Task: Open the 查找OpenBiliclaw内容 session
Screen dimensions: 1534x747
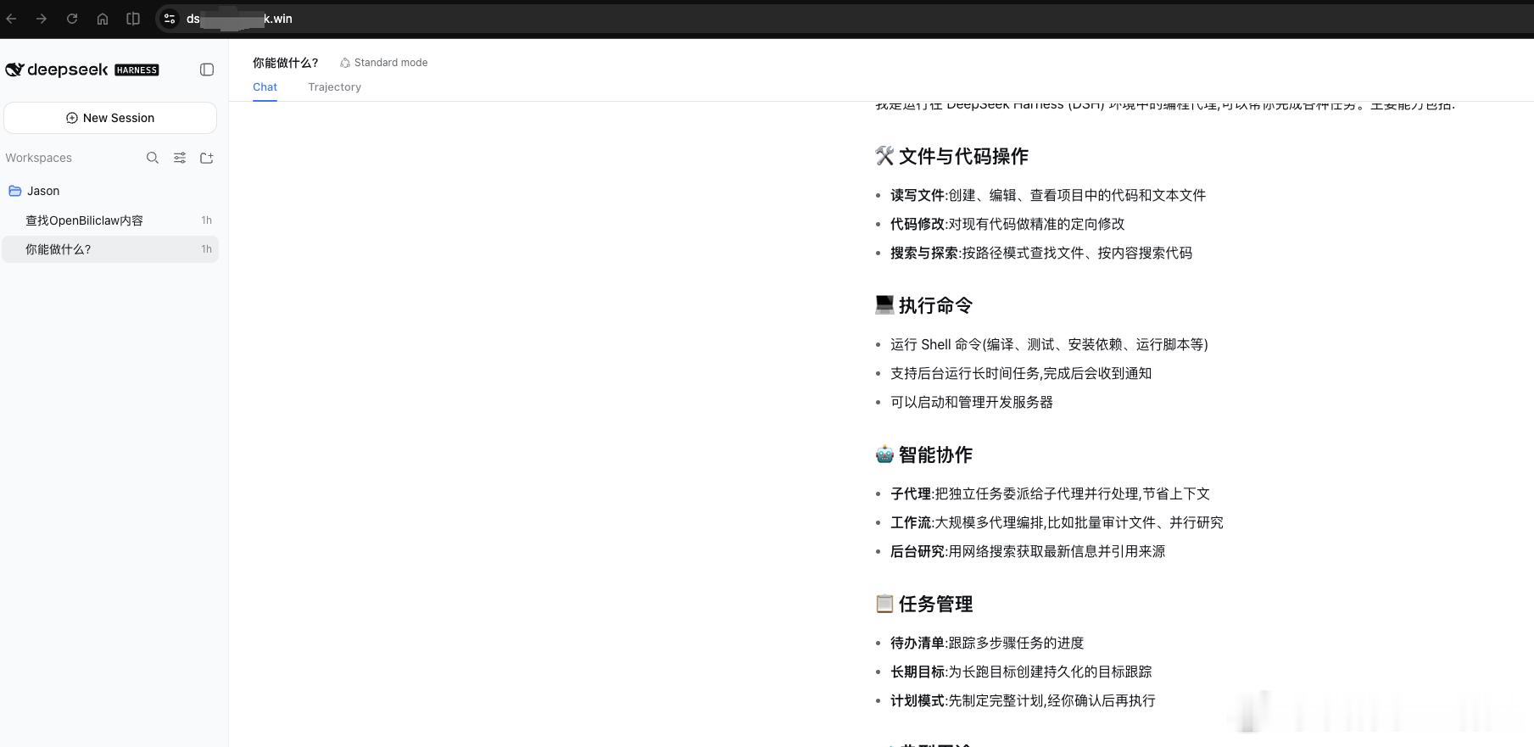Action: click(110, 220)
